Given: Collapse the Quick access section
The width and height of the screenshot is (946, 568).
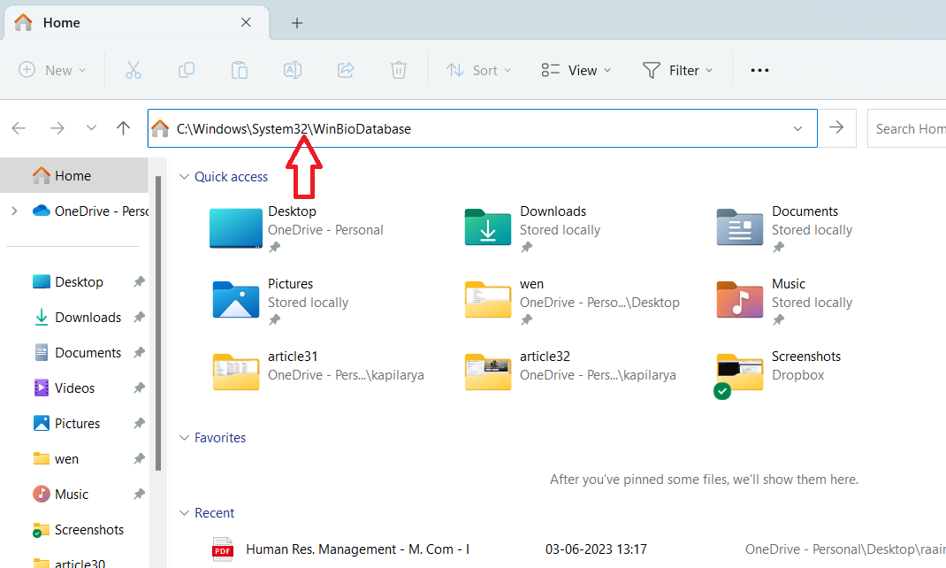Looking at the screenshot, I should (184, 177).
